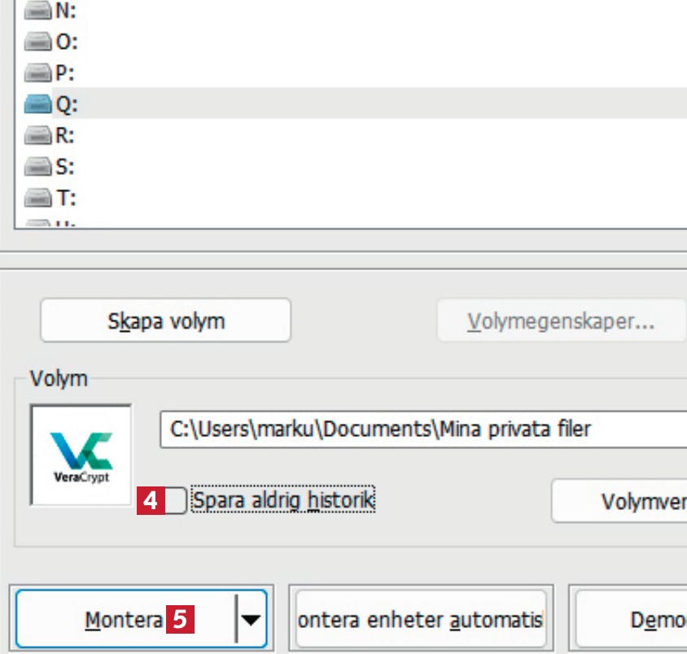
Task: Open the Montera button dropdown arrow
Action: click(251, 619)
